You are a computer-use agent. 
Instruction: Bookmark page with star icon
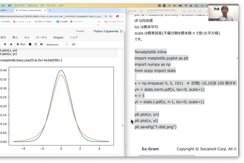(x=111, y=16)
